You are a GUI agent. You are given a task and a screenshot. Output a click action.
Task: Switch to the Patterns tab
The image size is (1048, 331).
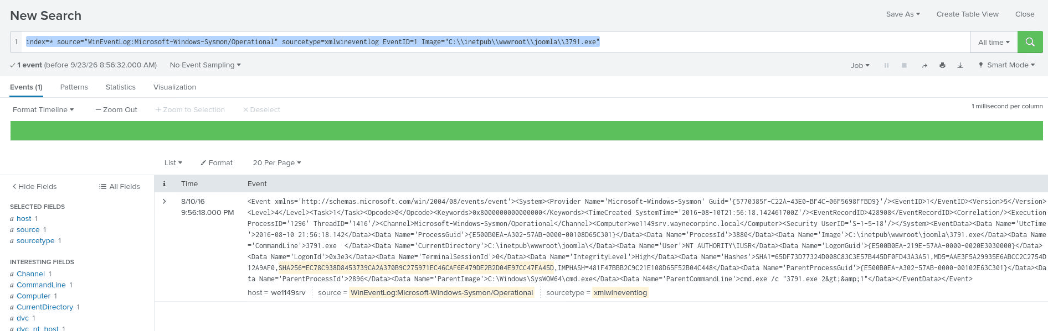74,87
